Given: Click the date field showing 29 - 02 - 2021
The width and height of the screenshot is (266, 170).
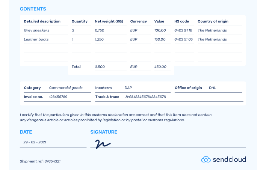Looking at the screenshot, I should tap(35, 142).
